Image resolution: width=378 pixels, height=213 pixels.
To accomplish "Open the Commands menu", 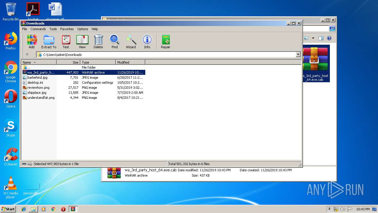I will [38, 29].
